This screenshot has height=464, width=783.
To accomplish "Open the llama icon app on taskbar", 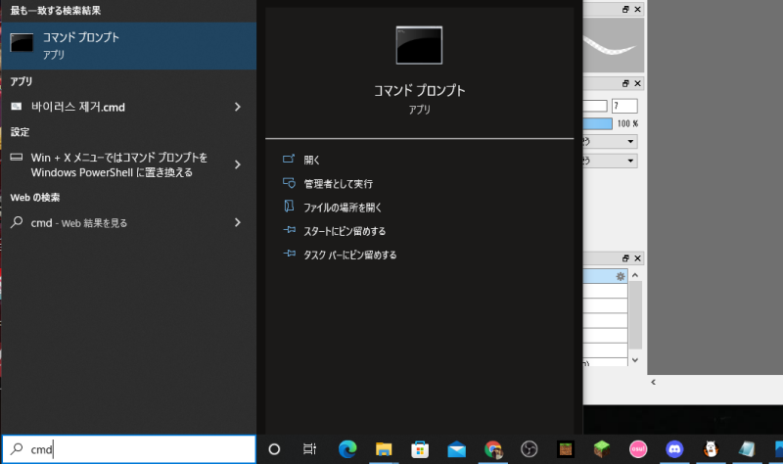I will click(711, 449).
